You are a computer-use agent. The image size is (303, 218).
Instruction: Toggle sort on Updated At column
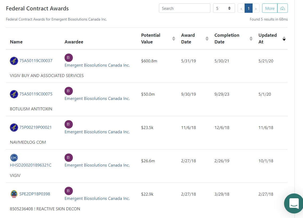(x=284, y=39)
